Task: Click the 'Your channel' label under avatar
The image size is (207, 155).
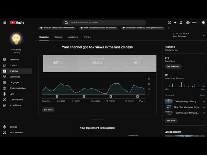Action: [x=16, y=50]
